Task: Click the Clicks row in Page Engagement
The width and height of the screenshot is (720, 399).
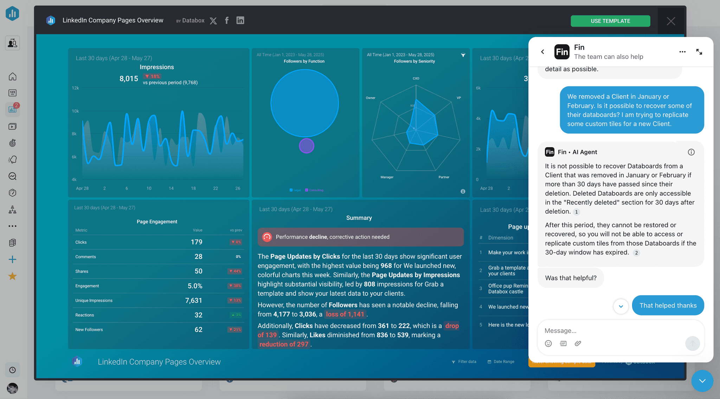Action: pos(158,242)
